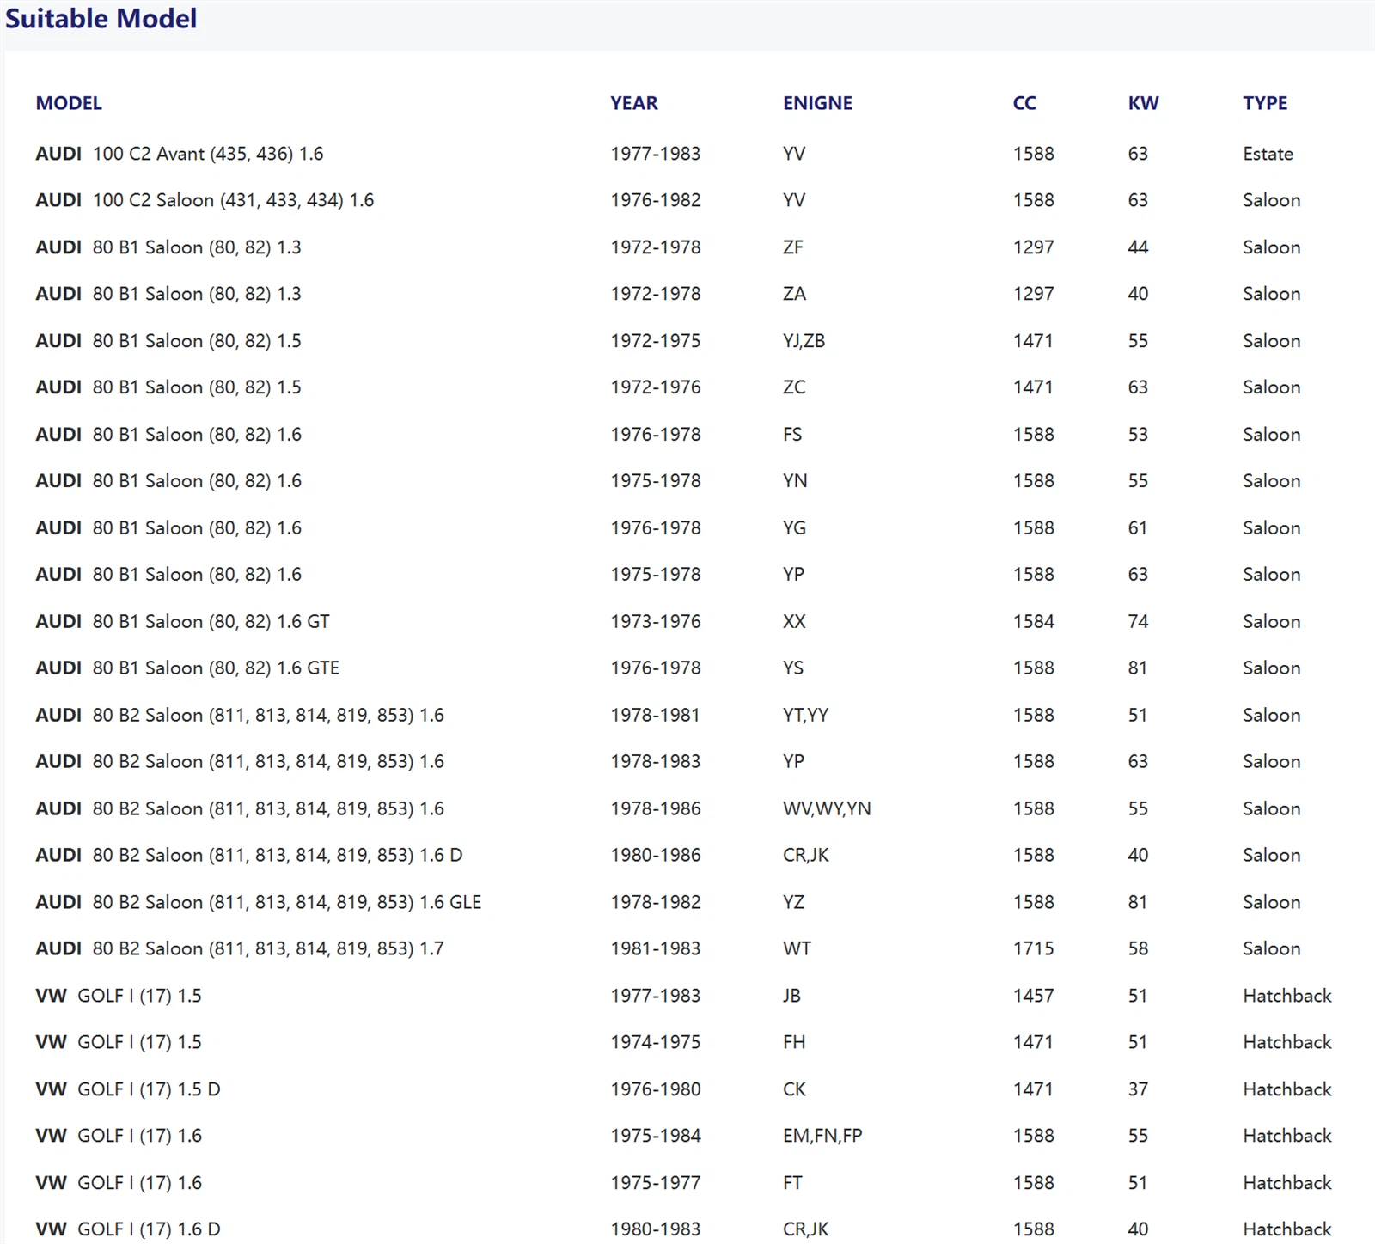1375x1244 pixels.
Task: Click the Suitable Model heading
Action: click(x=101, y=18)
